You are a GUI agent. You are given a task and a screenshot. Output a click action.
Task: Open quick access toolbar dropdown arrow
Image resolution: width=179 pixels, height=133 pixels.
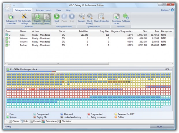pyautogui.click(x=14, y=5)
